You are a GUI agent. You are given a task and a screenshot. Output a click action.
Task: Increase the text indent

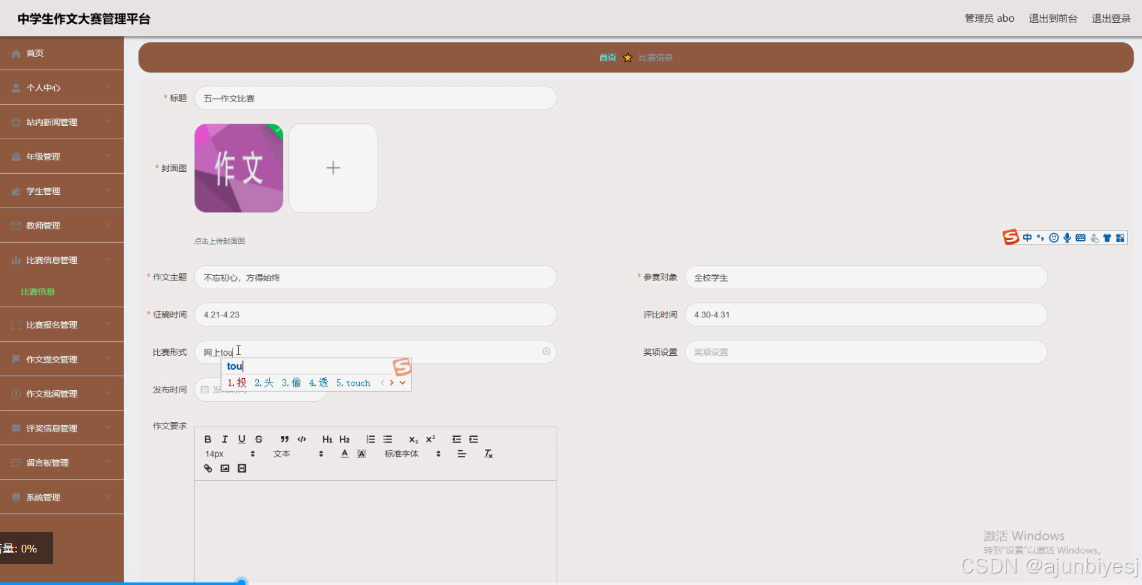(474, 439)
